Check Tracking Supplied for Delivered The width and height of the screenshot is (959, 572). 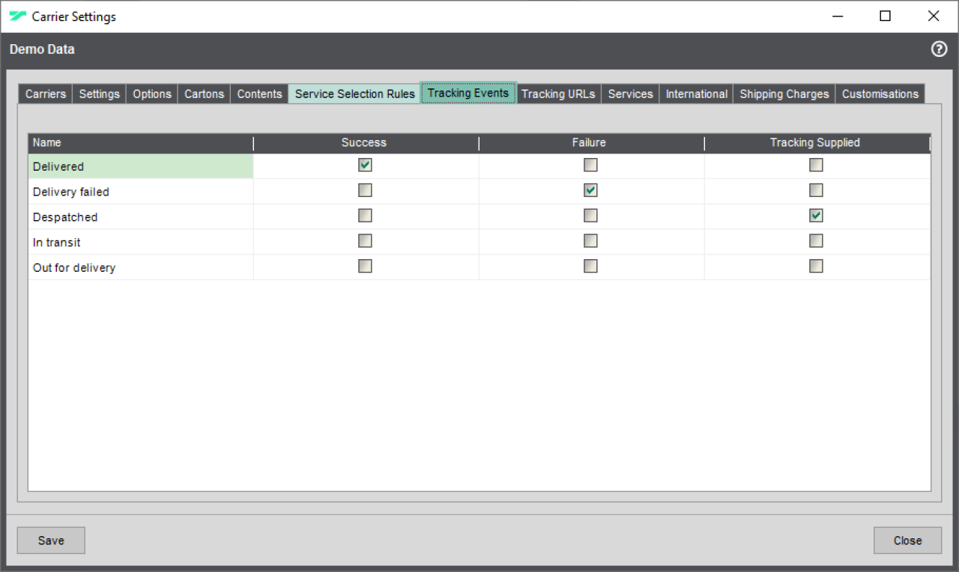pyautogui.click(x=816, y=165)
